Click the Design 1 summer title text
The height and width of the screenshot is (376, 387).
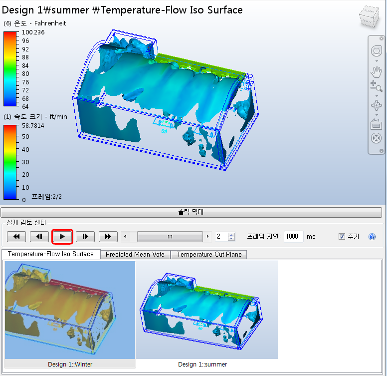click(122, 10)
